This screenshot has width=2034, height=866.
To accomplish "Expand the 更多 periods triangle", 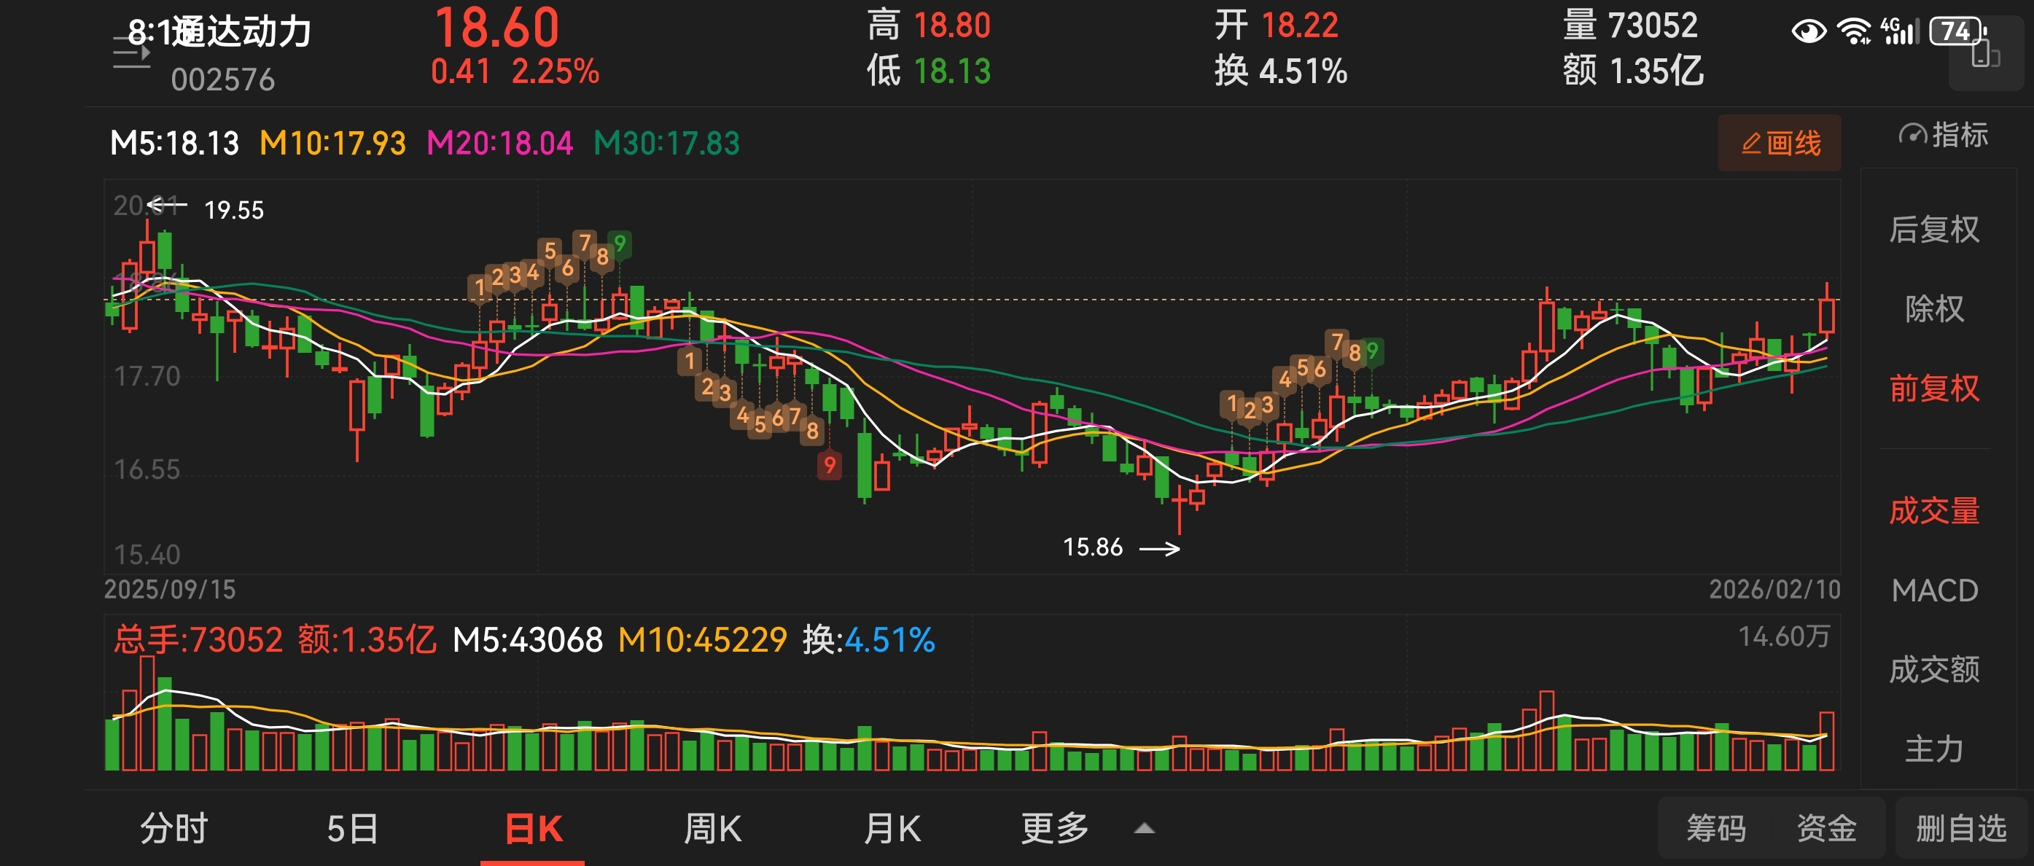I will [1144, 828].
